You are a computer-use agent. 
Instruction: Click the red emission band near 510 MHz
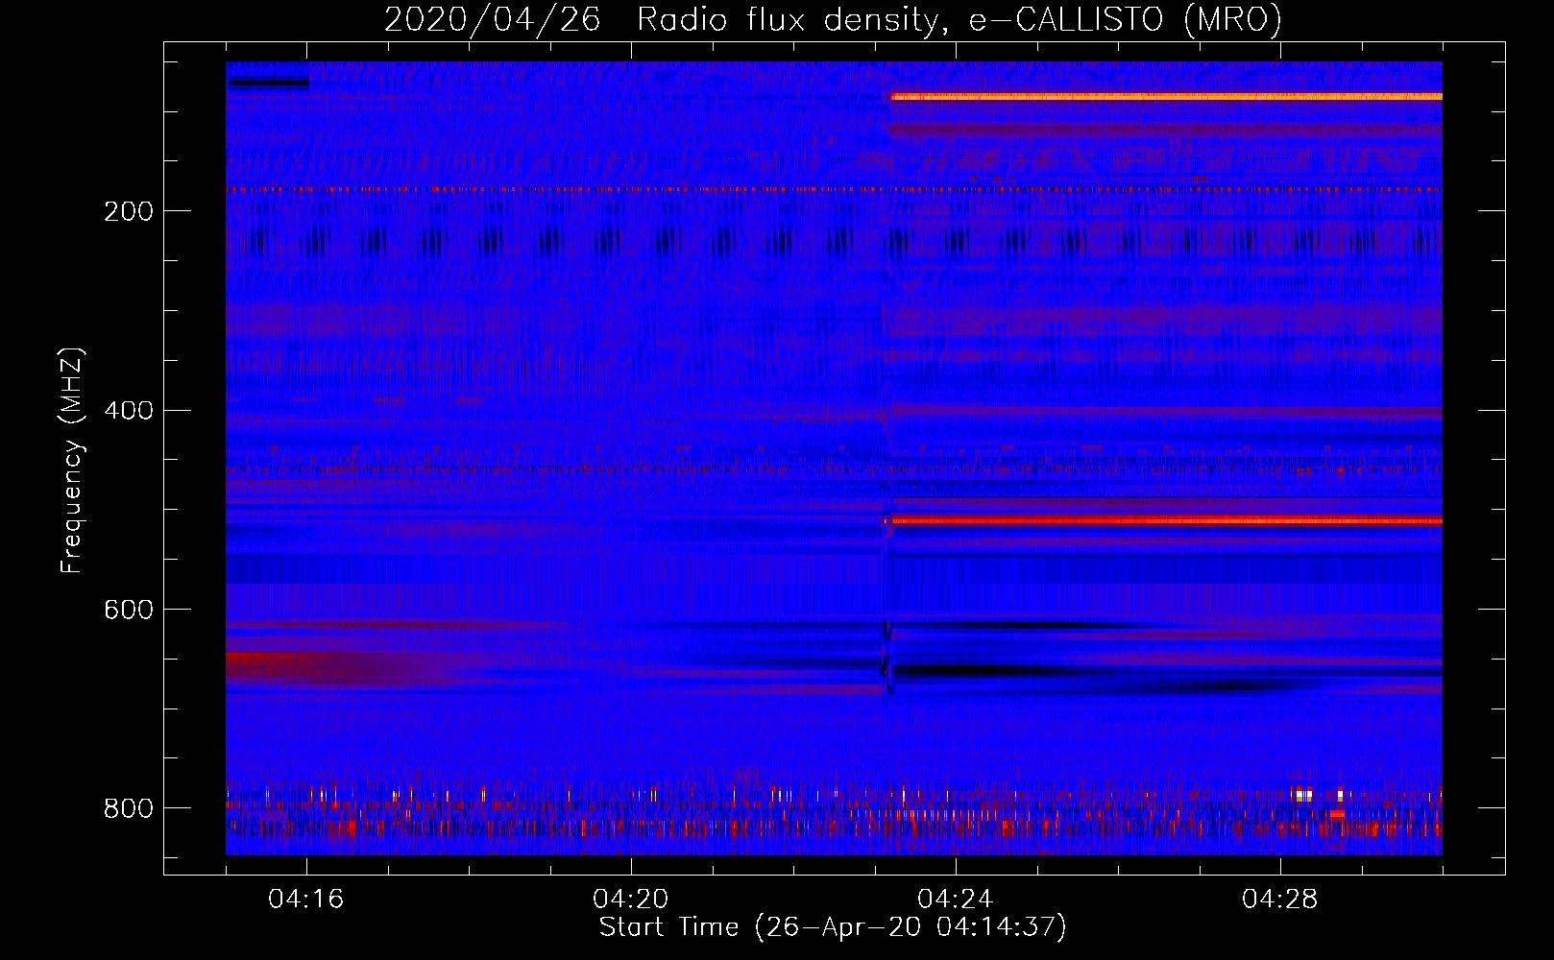pyautogui.click(x=1166, y=521)
